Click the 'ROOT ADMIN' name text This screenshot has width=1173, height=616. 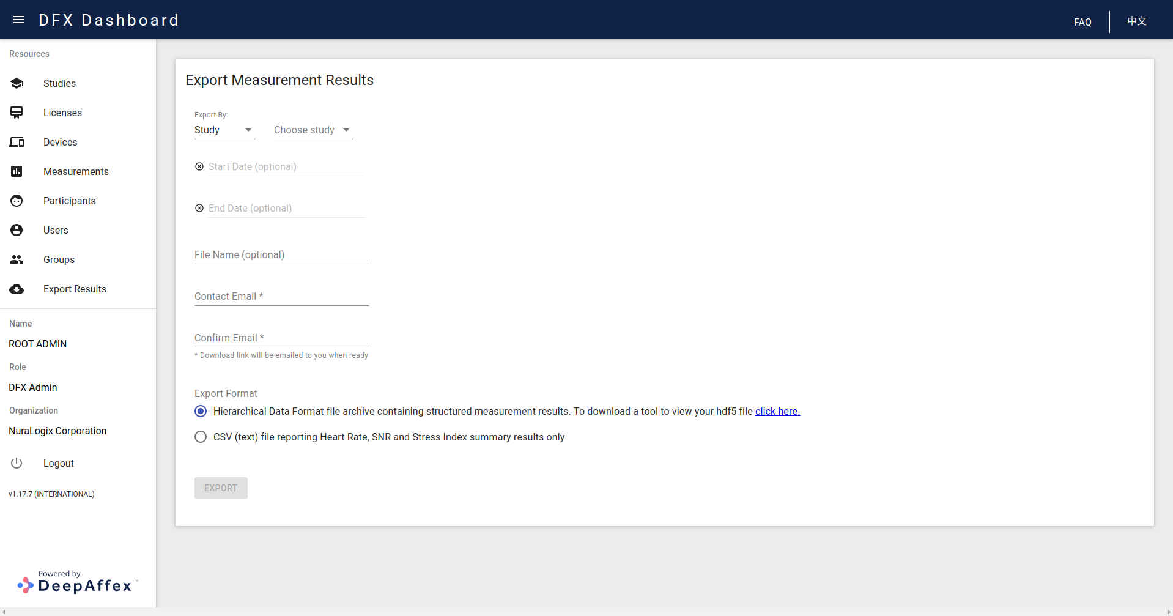tap(38, 344)
